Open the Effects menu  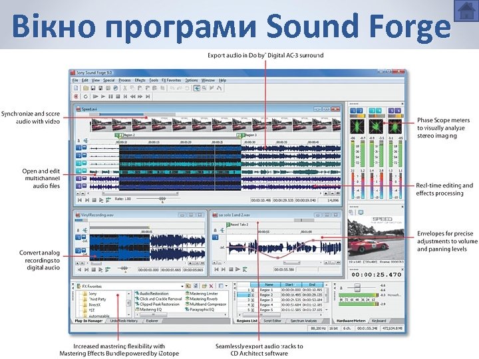pyautogui.click(x=140, y=80)
